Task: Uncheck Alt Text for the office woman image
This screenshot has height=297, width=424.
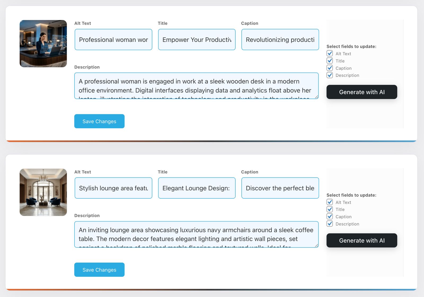Action: [330, 54]
